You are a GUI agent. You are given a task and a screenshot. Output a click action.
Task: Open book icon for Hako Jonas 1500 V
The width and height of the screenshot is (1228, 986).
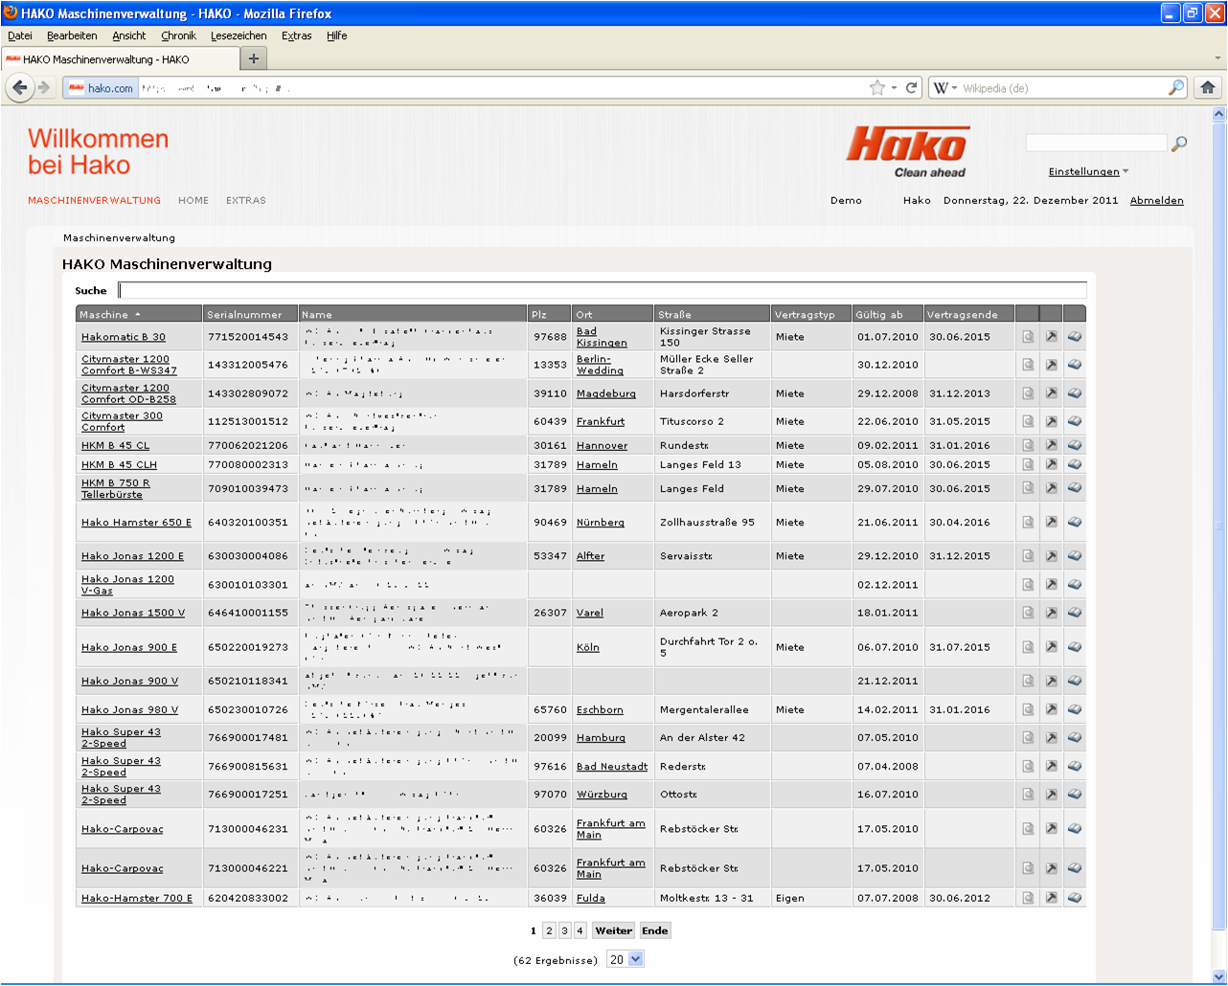coord(1075,613)
